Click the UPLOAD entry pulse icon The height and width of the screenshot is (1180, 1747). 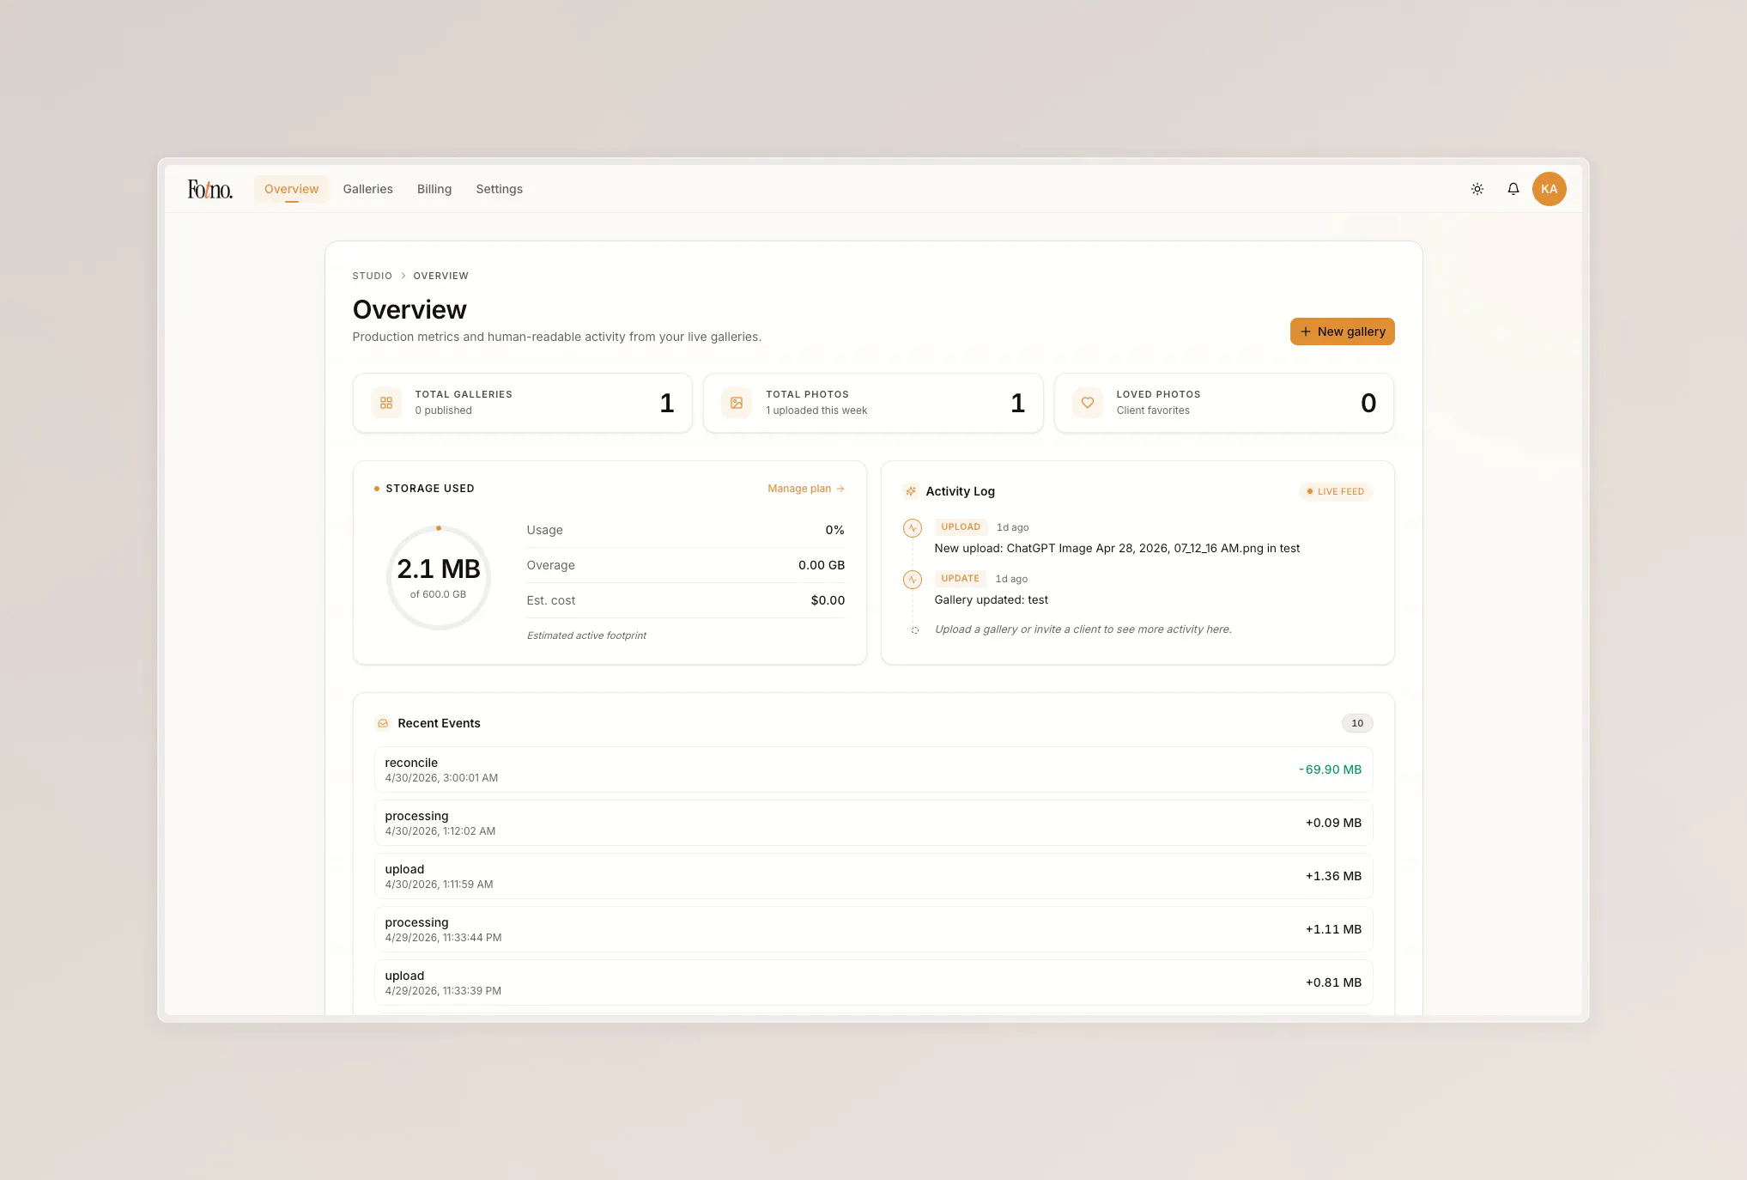coord(913,527)
